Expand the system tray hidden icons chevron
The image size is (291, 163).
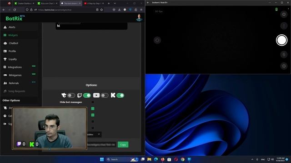click(x=252, y=159)
